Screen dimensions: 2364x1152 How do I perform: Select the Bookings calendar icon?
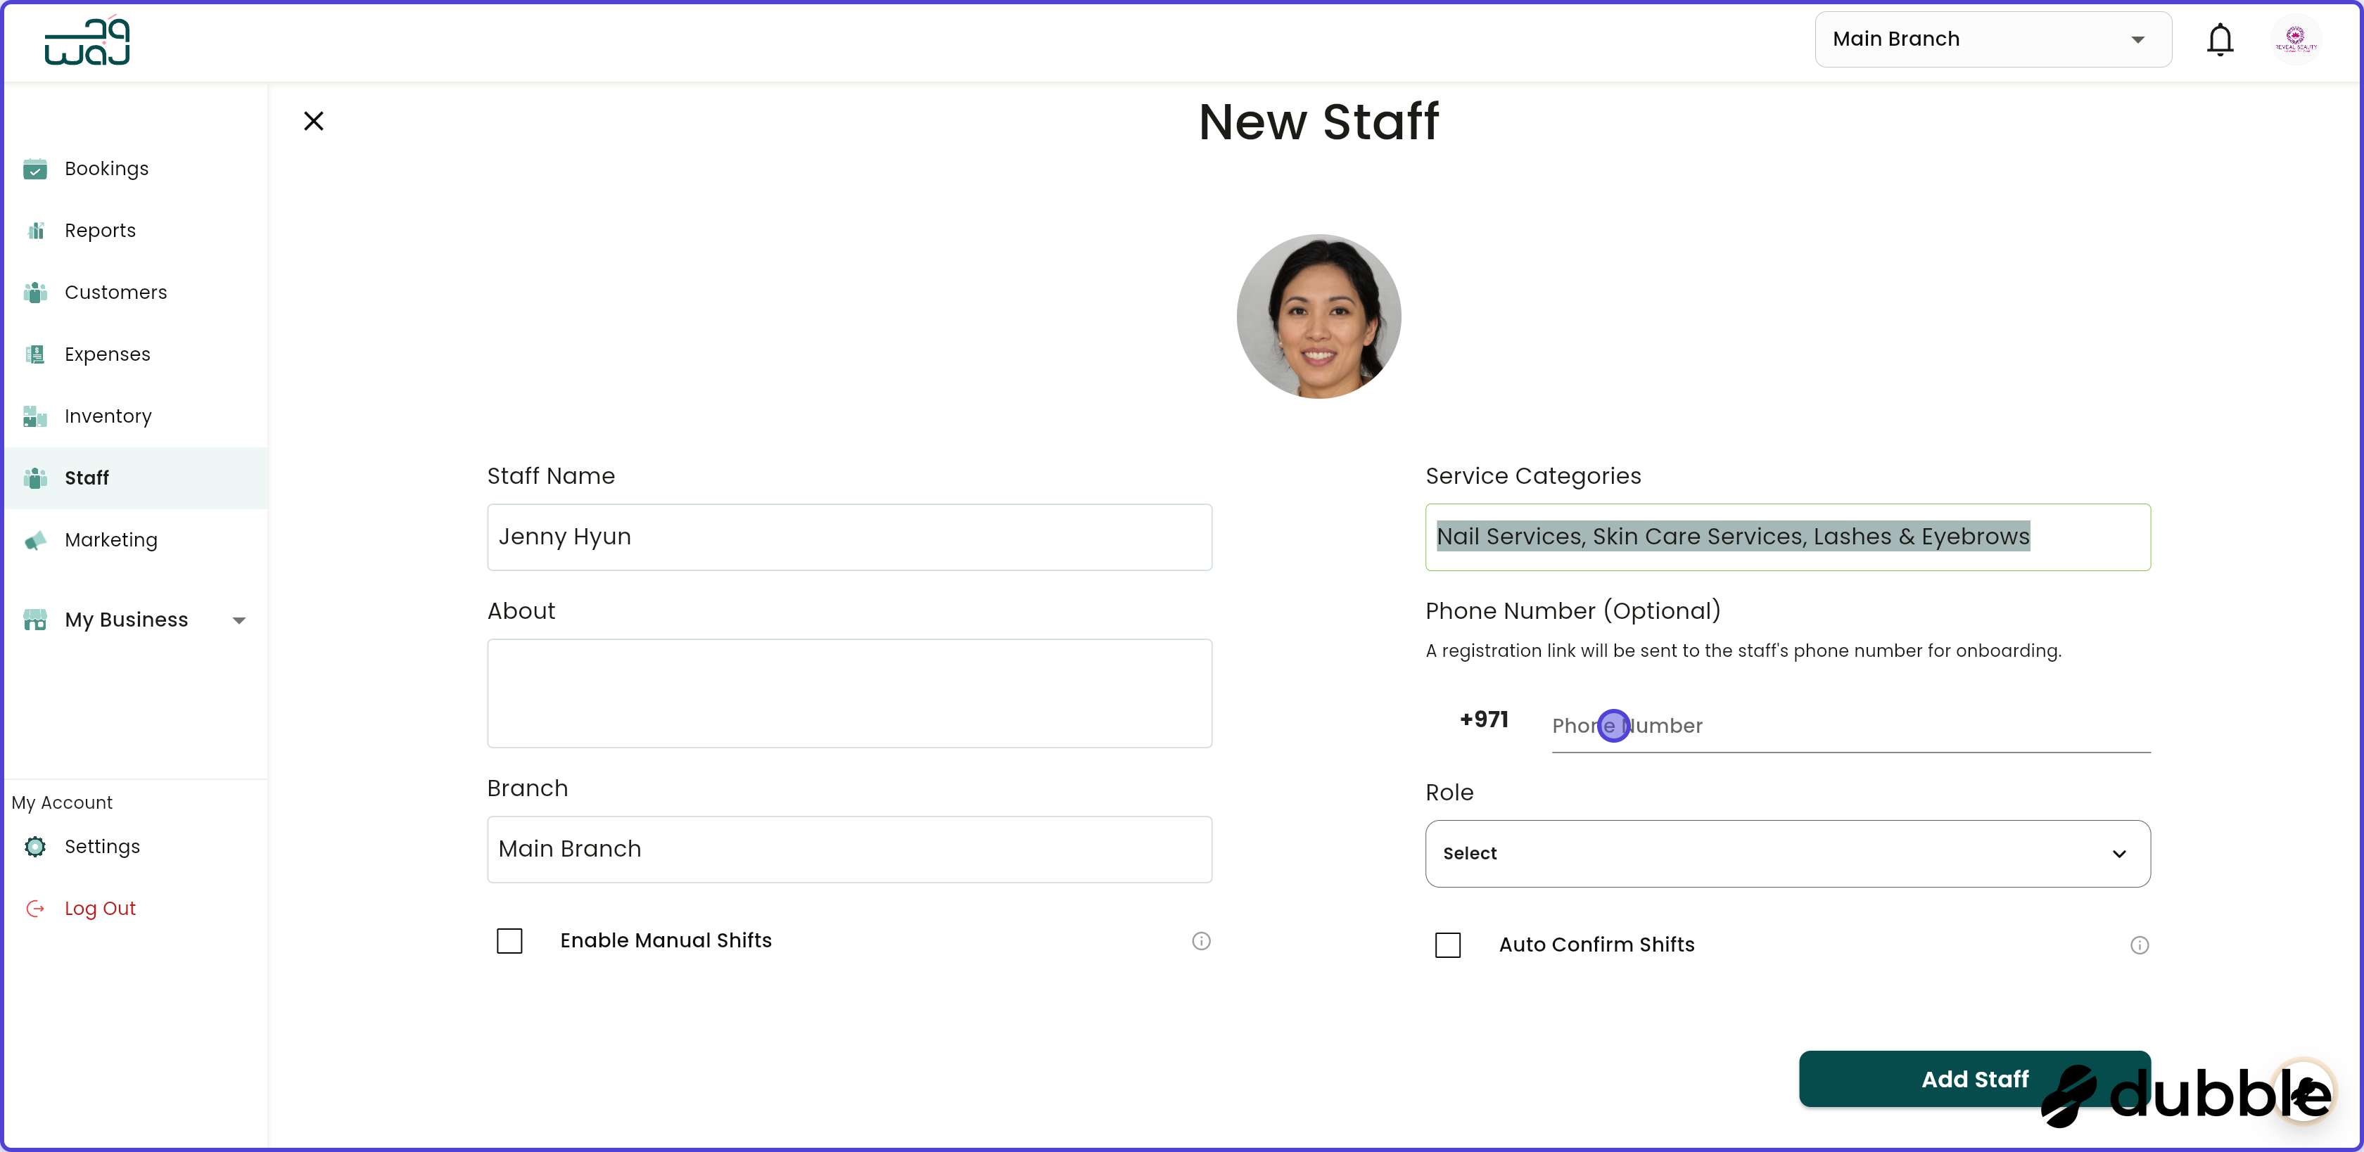click(x=34, y=169)
